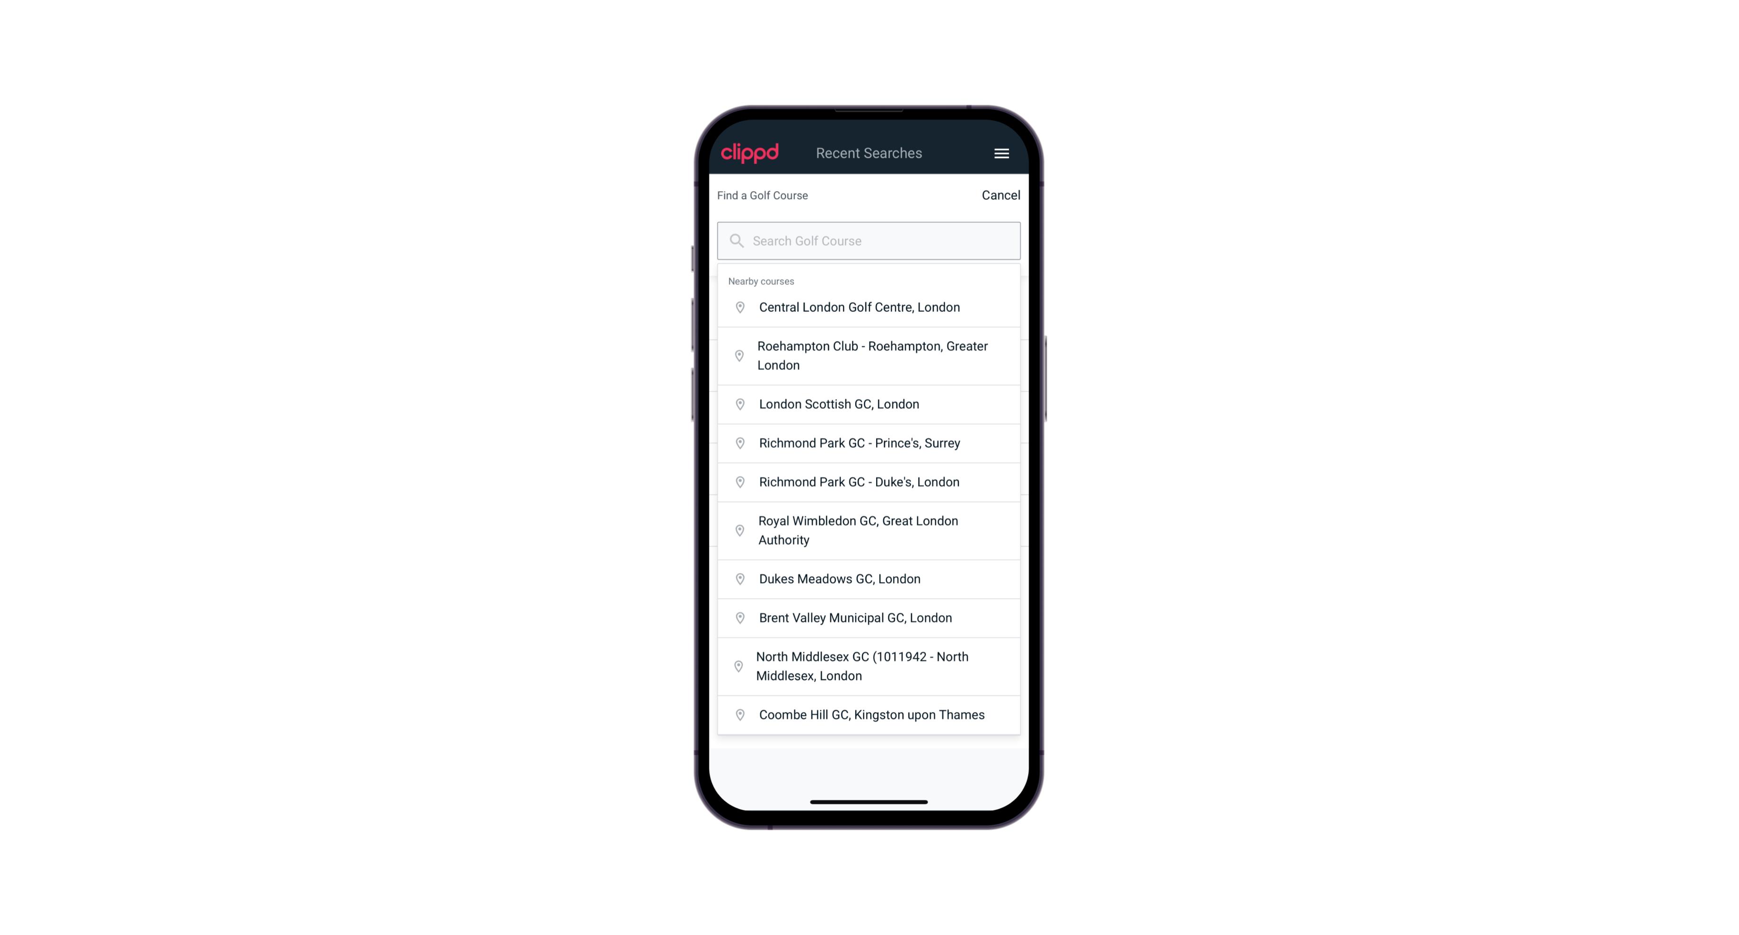Image resolution: width=1739 pixels, height=935 pixels.
Task: Click the search magnifier icon
Action: pyautogui.click(x=736, y=240)
